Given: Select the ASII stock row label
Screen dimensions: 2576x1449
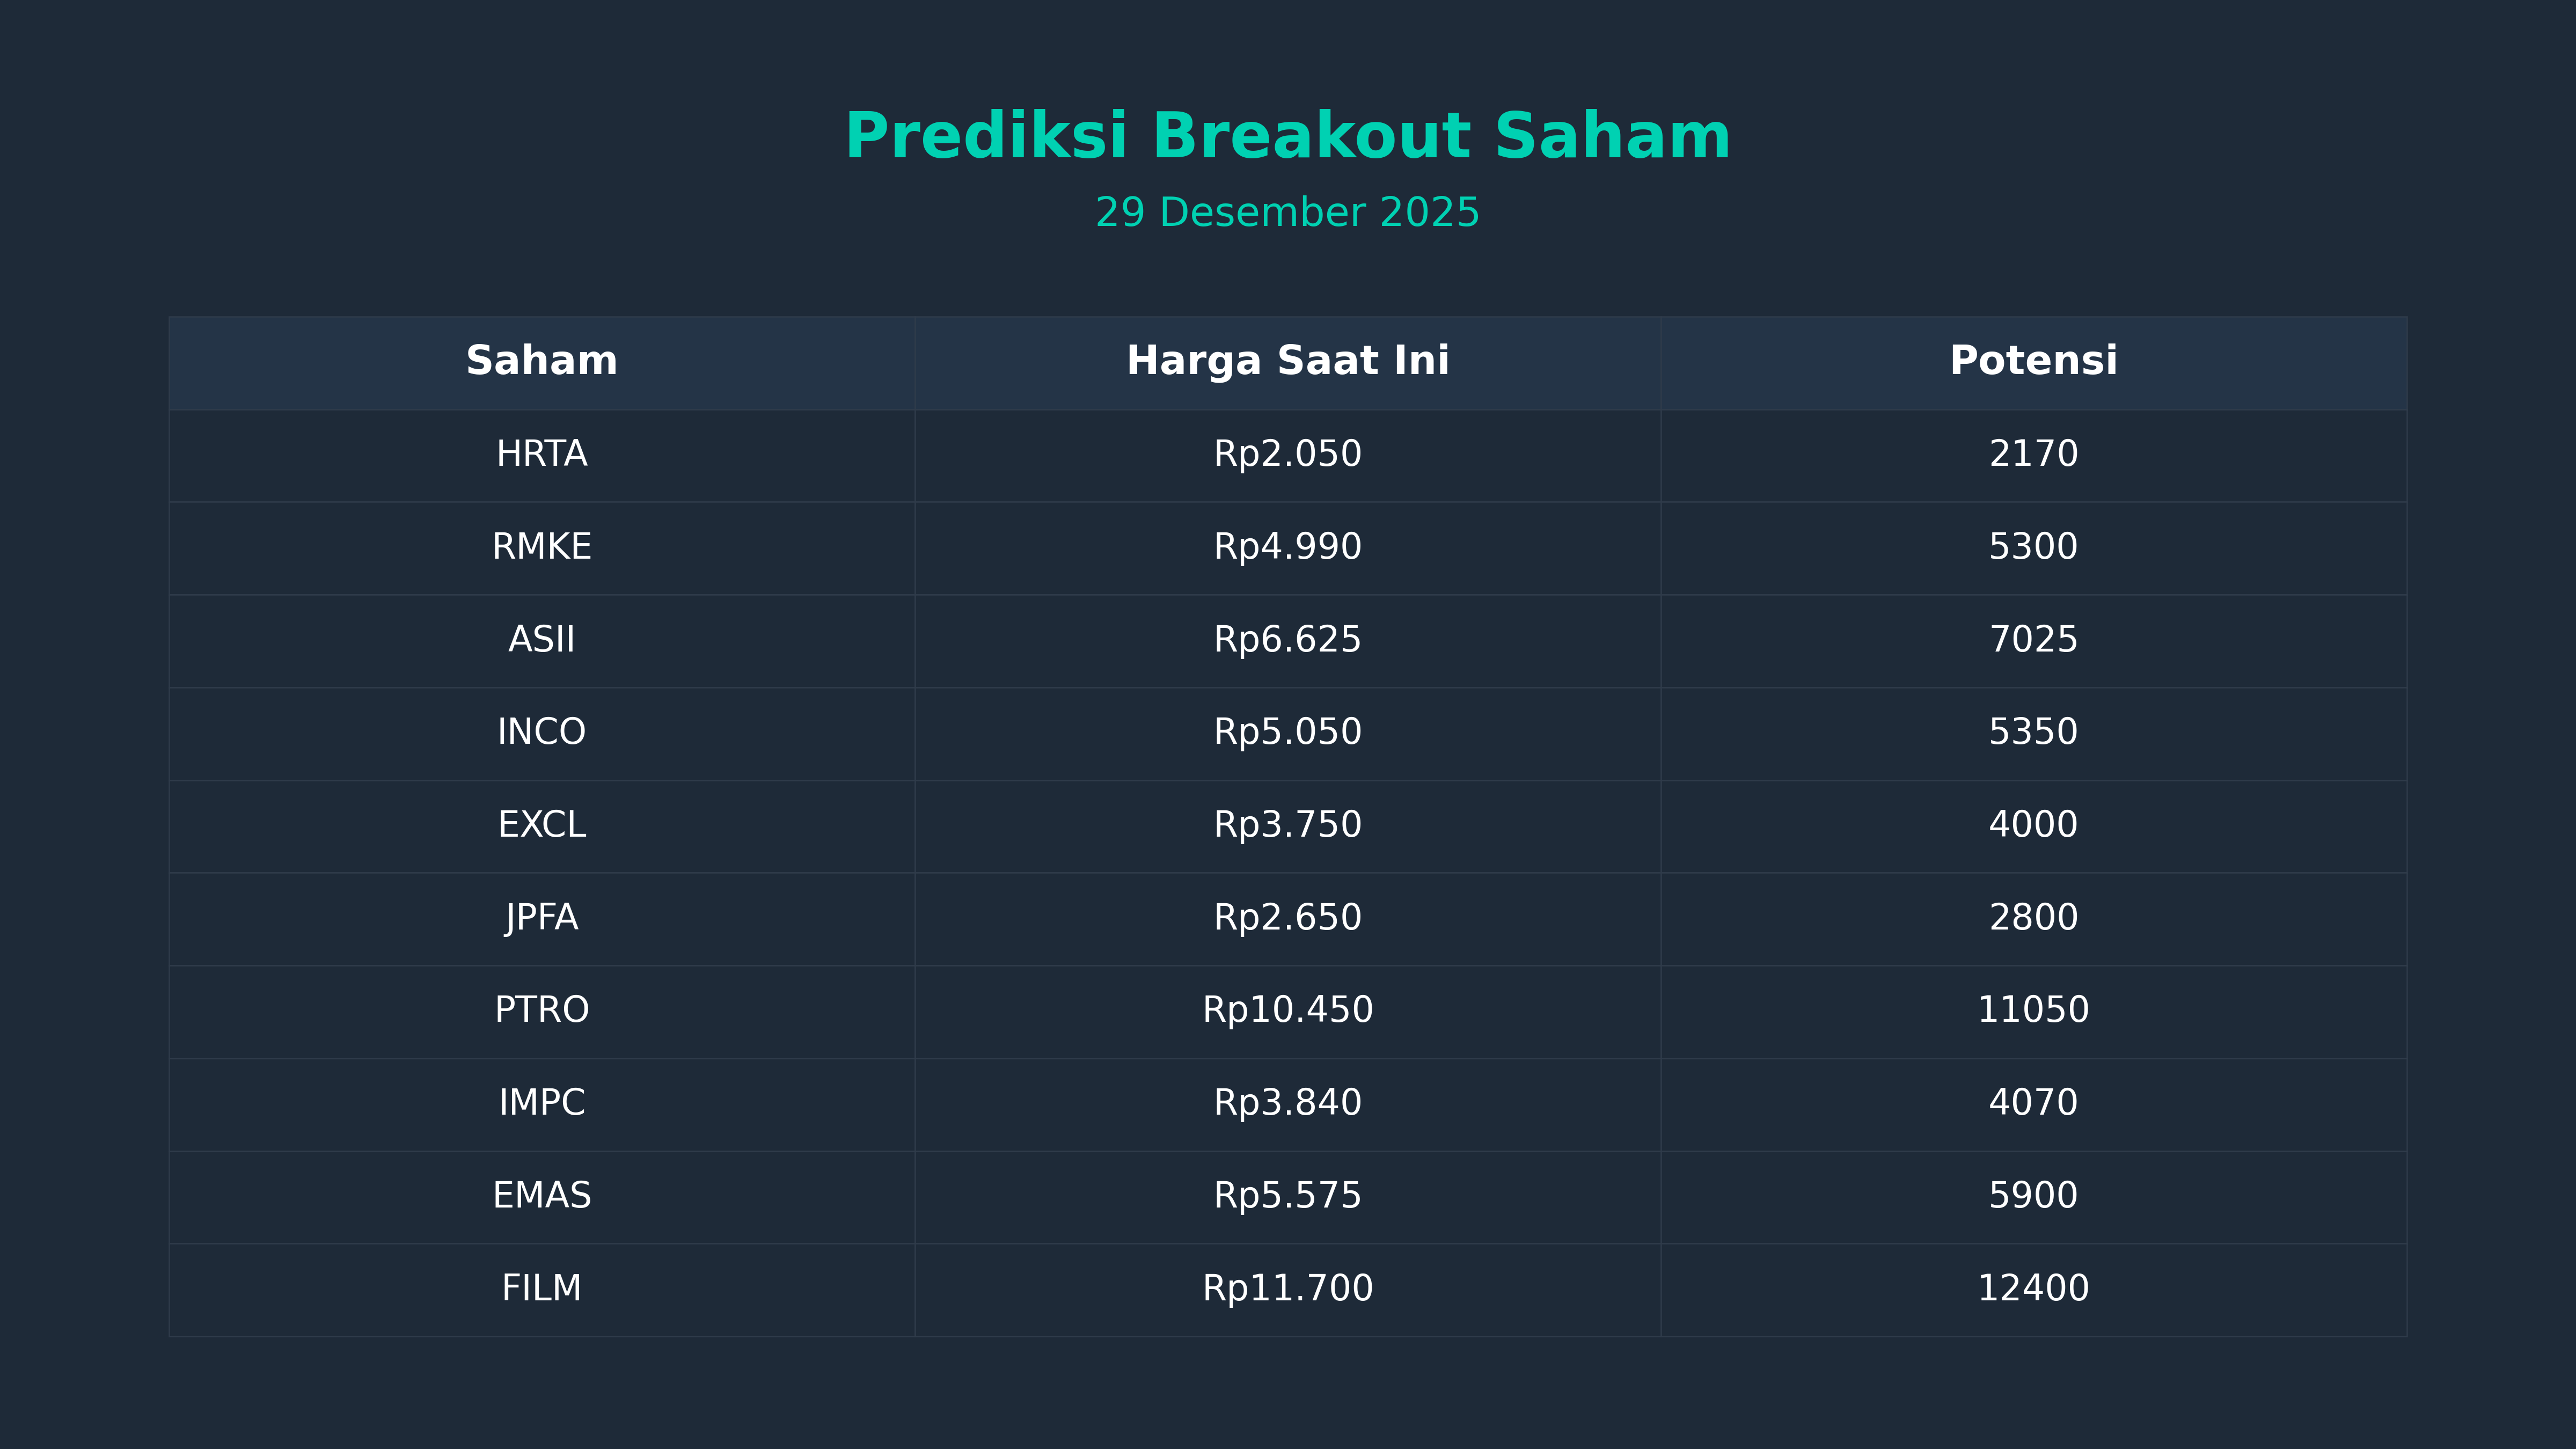Looking at the screenshot, I should [x=541, y=640].
